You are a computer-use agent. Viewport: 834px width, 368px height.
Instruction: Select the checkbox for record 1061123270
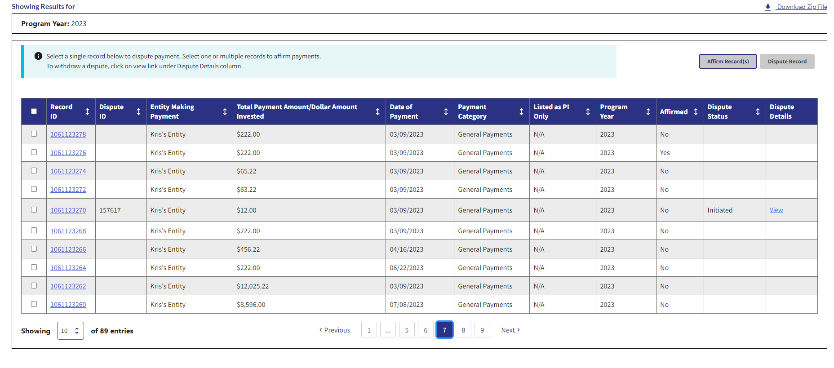pyautogui.click(x=34, y=210)
